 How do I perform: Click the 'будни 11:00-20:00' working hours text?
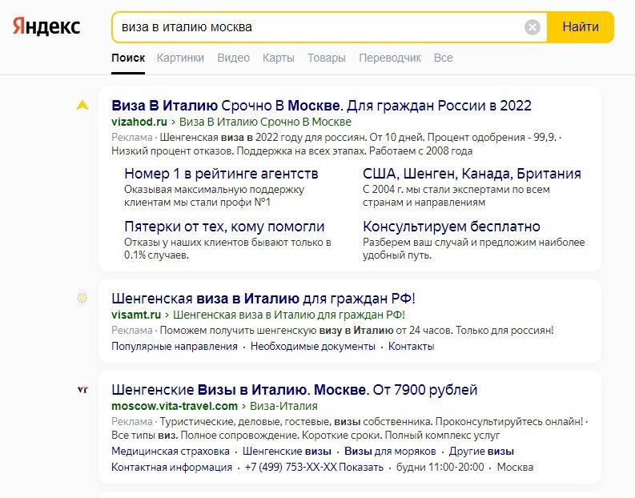click(x=440, y=468)
